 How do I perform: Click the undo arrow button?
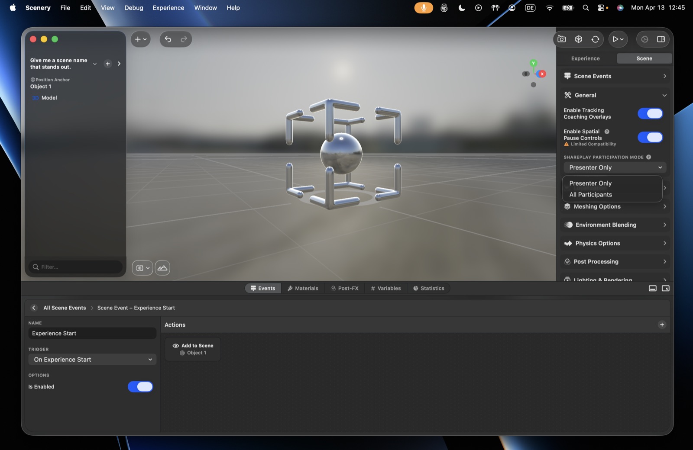click(168, 39)
